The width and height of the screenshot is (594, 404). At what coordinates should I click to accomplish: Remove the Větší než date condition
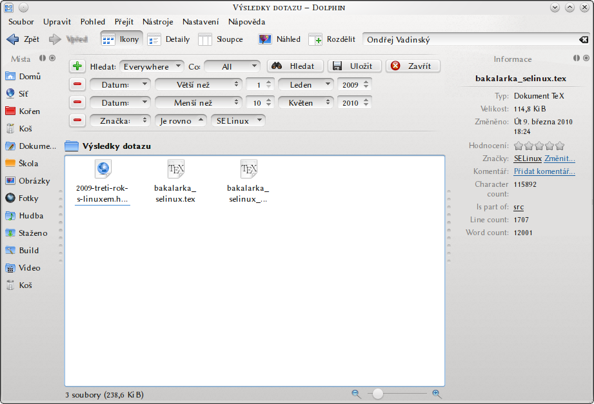click(77, 84)
